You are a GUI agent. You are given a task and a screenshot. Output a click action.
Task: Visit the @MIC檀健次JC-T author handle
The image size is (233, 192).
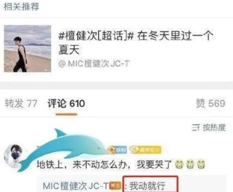(x=94, y=64)
